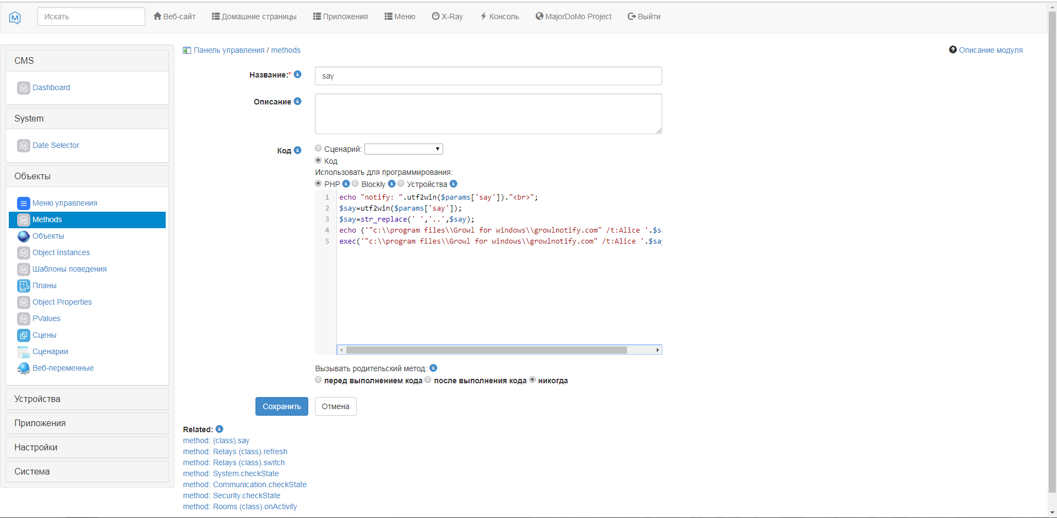1057x518 pixels.
Task: Click info icon by Вызывать родительский метод
Action: [433, 368]
